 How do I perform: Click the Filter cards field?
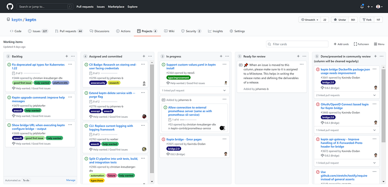pos(297,44)
